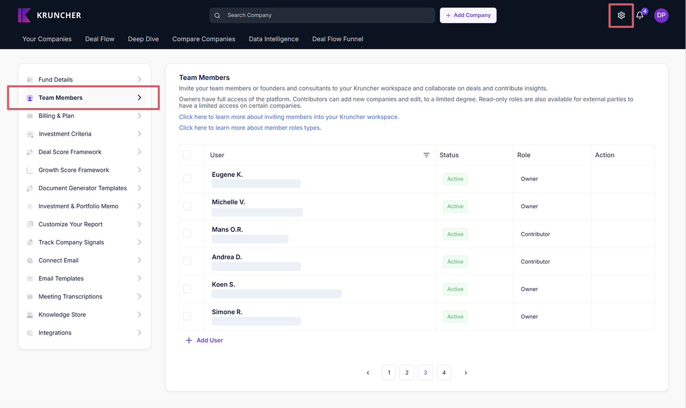Switch to the Deal Flow tab
Image resolution: width=686 pixels, height=408 pixels.
[x=100, y=39]
